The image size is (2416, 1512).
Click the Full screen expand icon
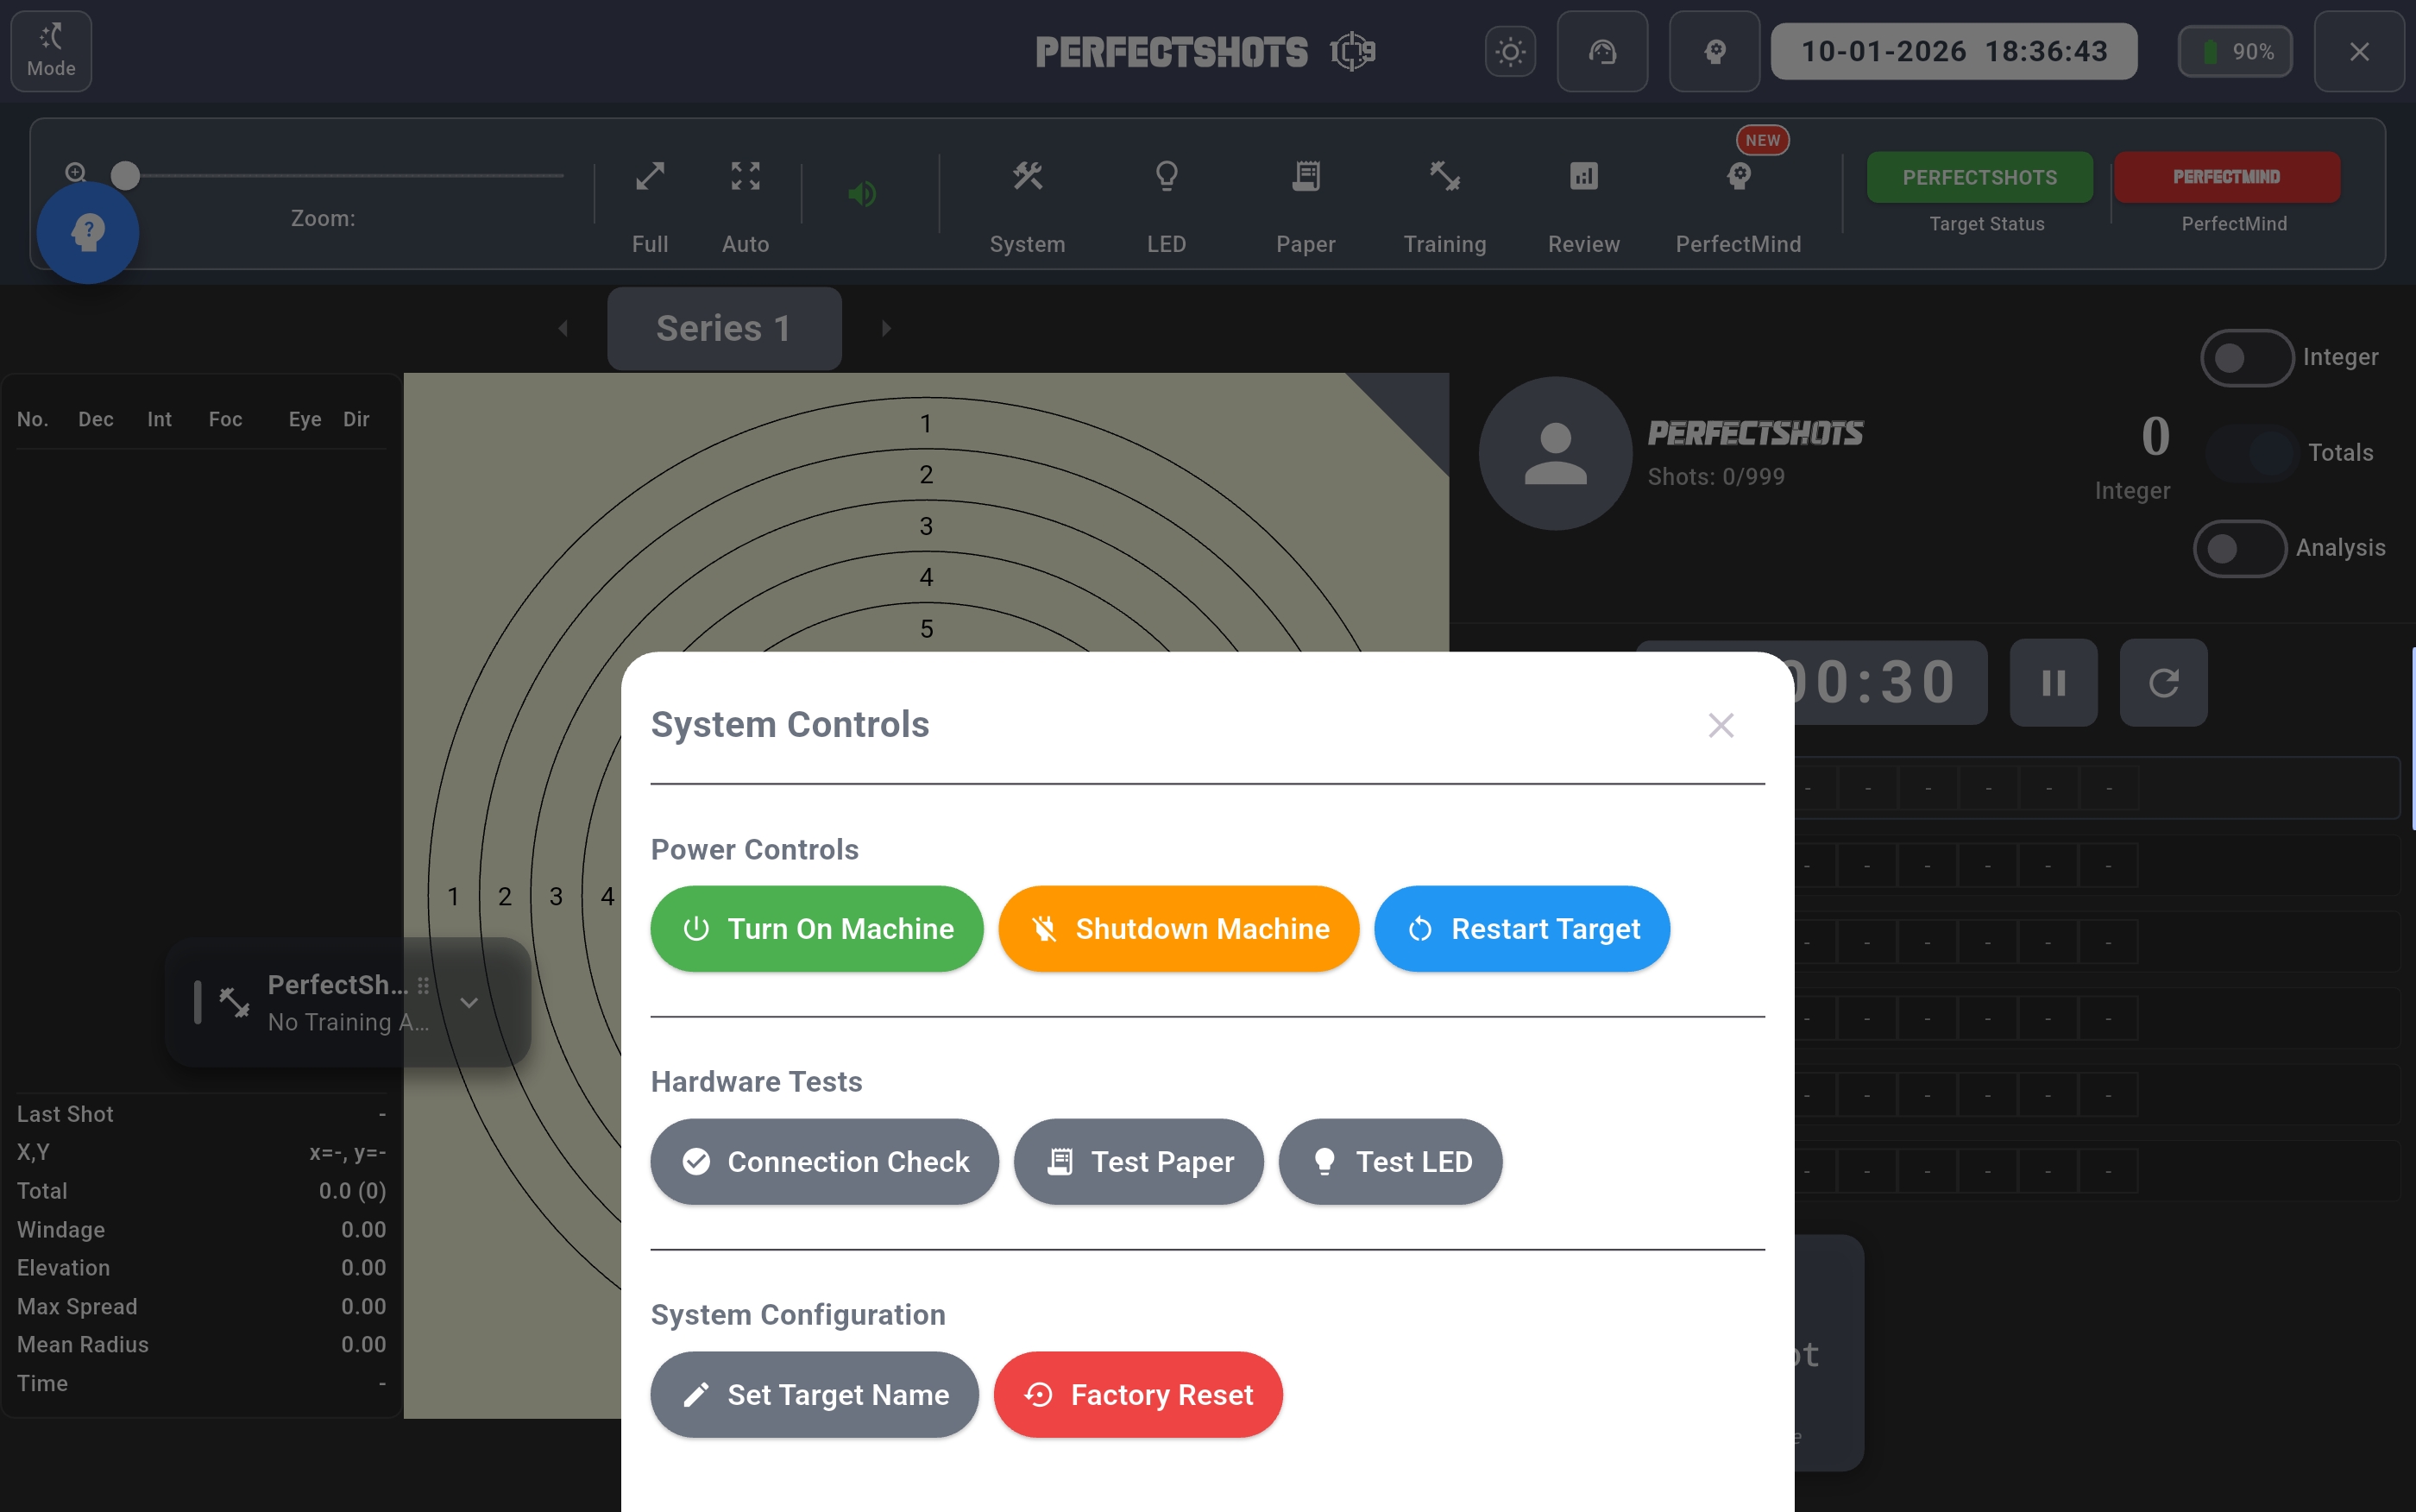(650, 178)
